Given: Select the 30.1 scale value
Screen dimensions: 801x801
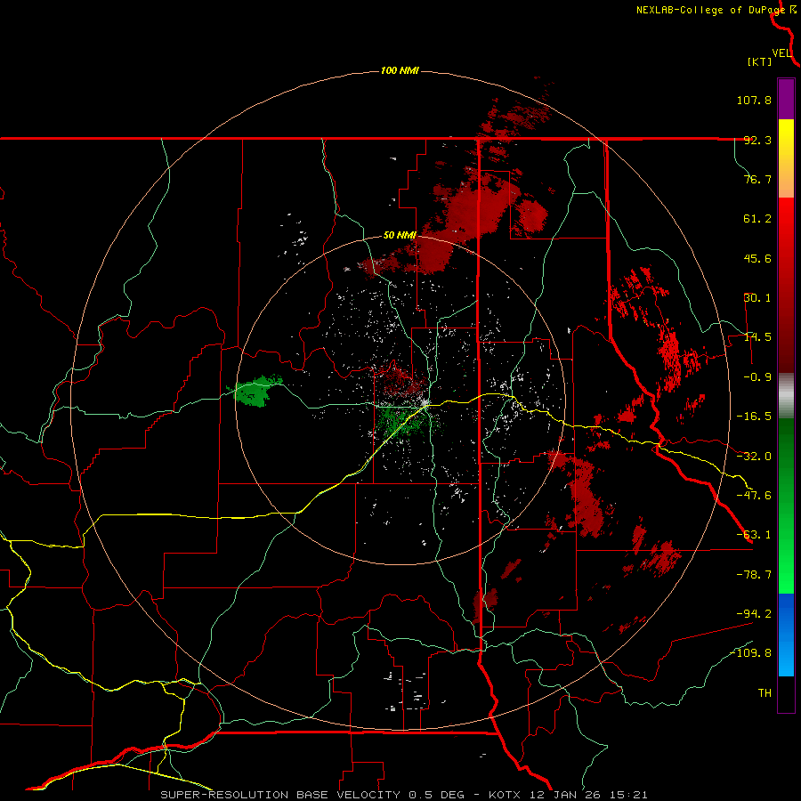Looking at the screenshot, I should click(757, 298).
